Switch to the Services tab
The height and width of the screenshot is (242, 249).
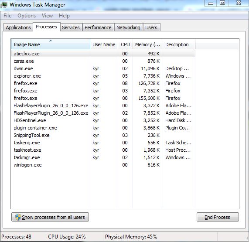71,27
